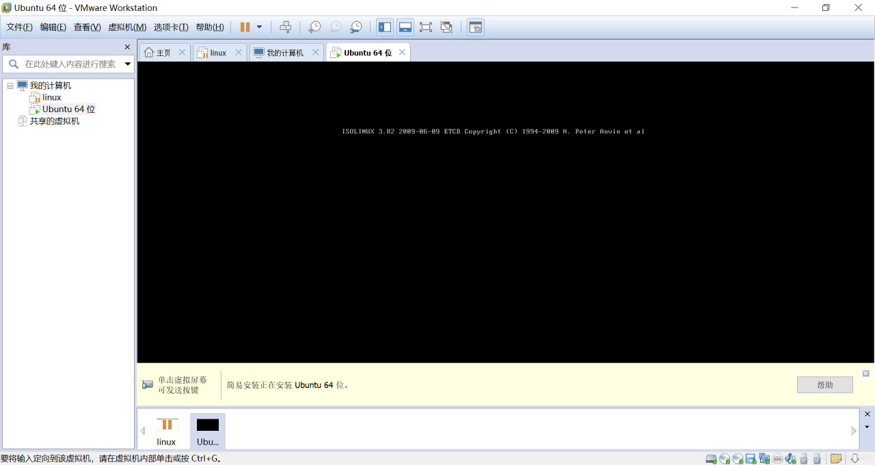The width and height of the screenshot is (875, 465).
Task: Open the 虚拟机(M) menu
Action: coord(127,27)
